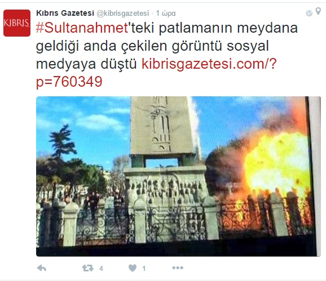326x281 pixels.
Task: Open the three-dots more options menu
Action: 178,268
